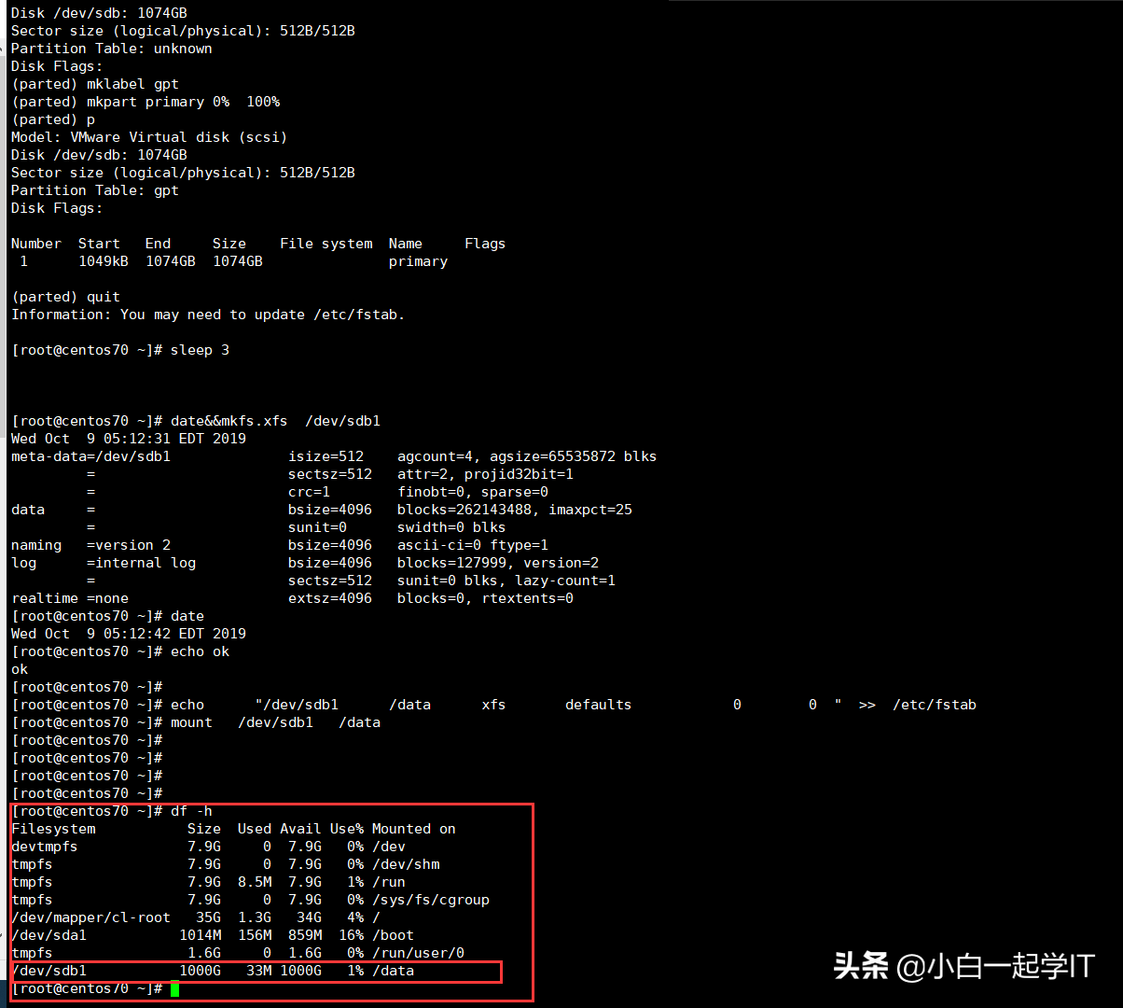Click the 'File system' column header in parted table
Image resolution: width=1123 pixels, height=1008 pixels.
point(326,244)
